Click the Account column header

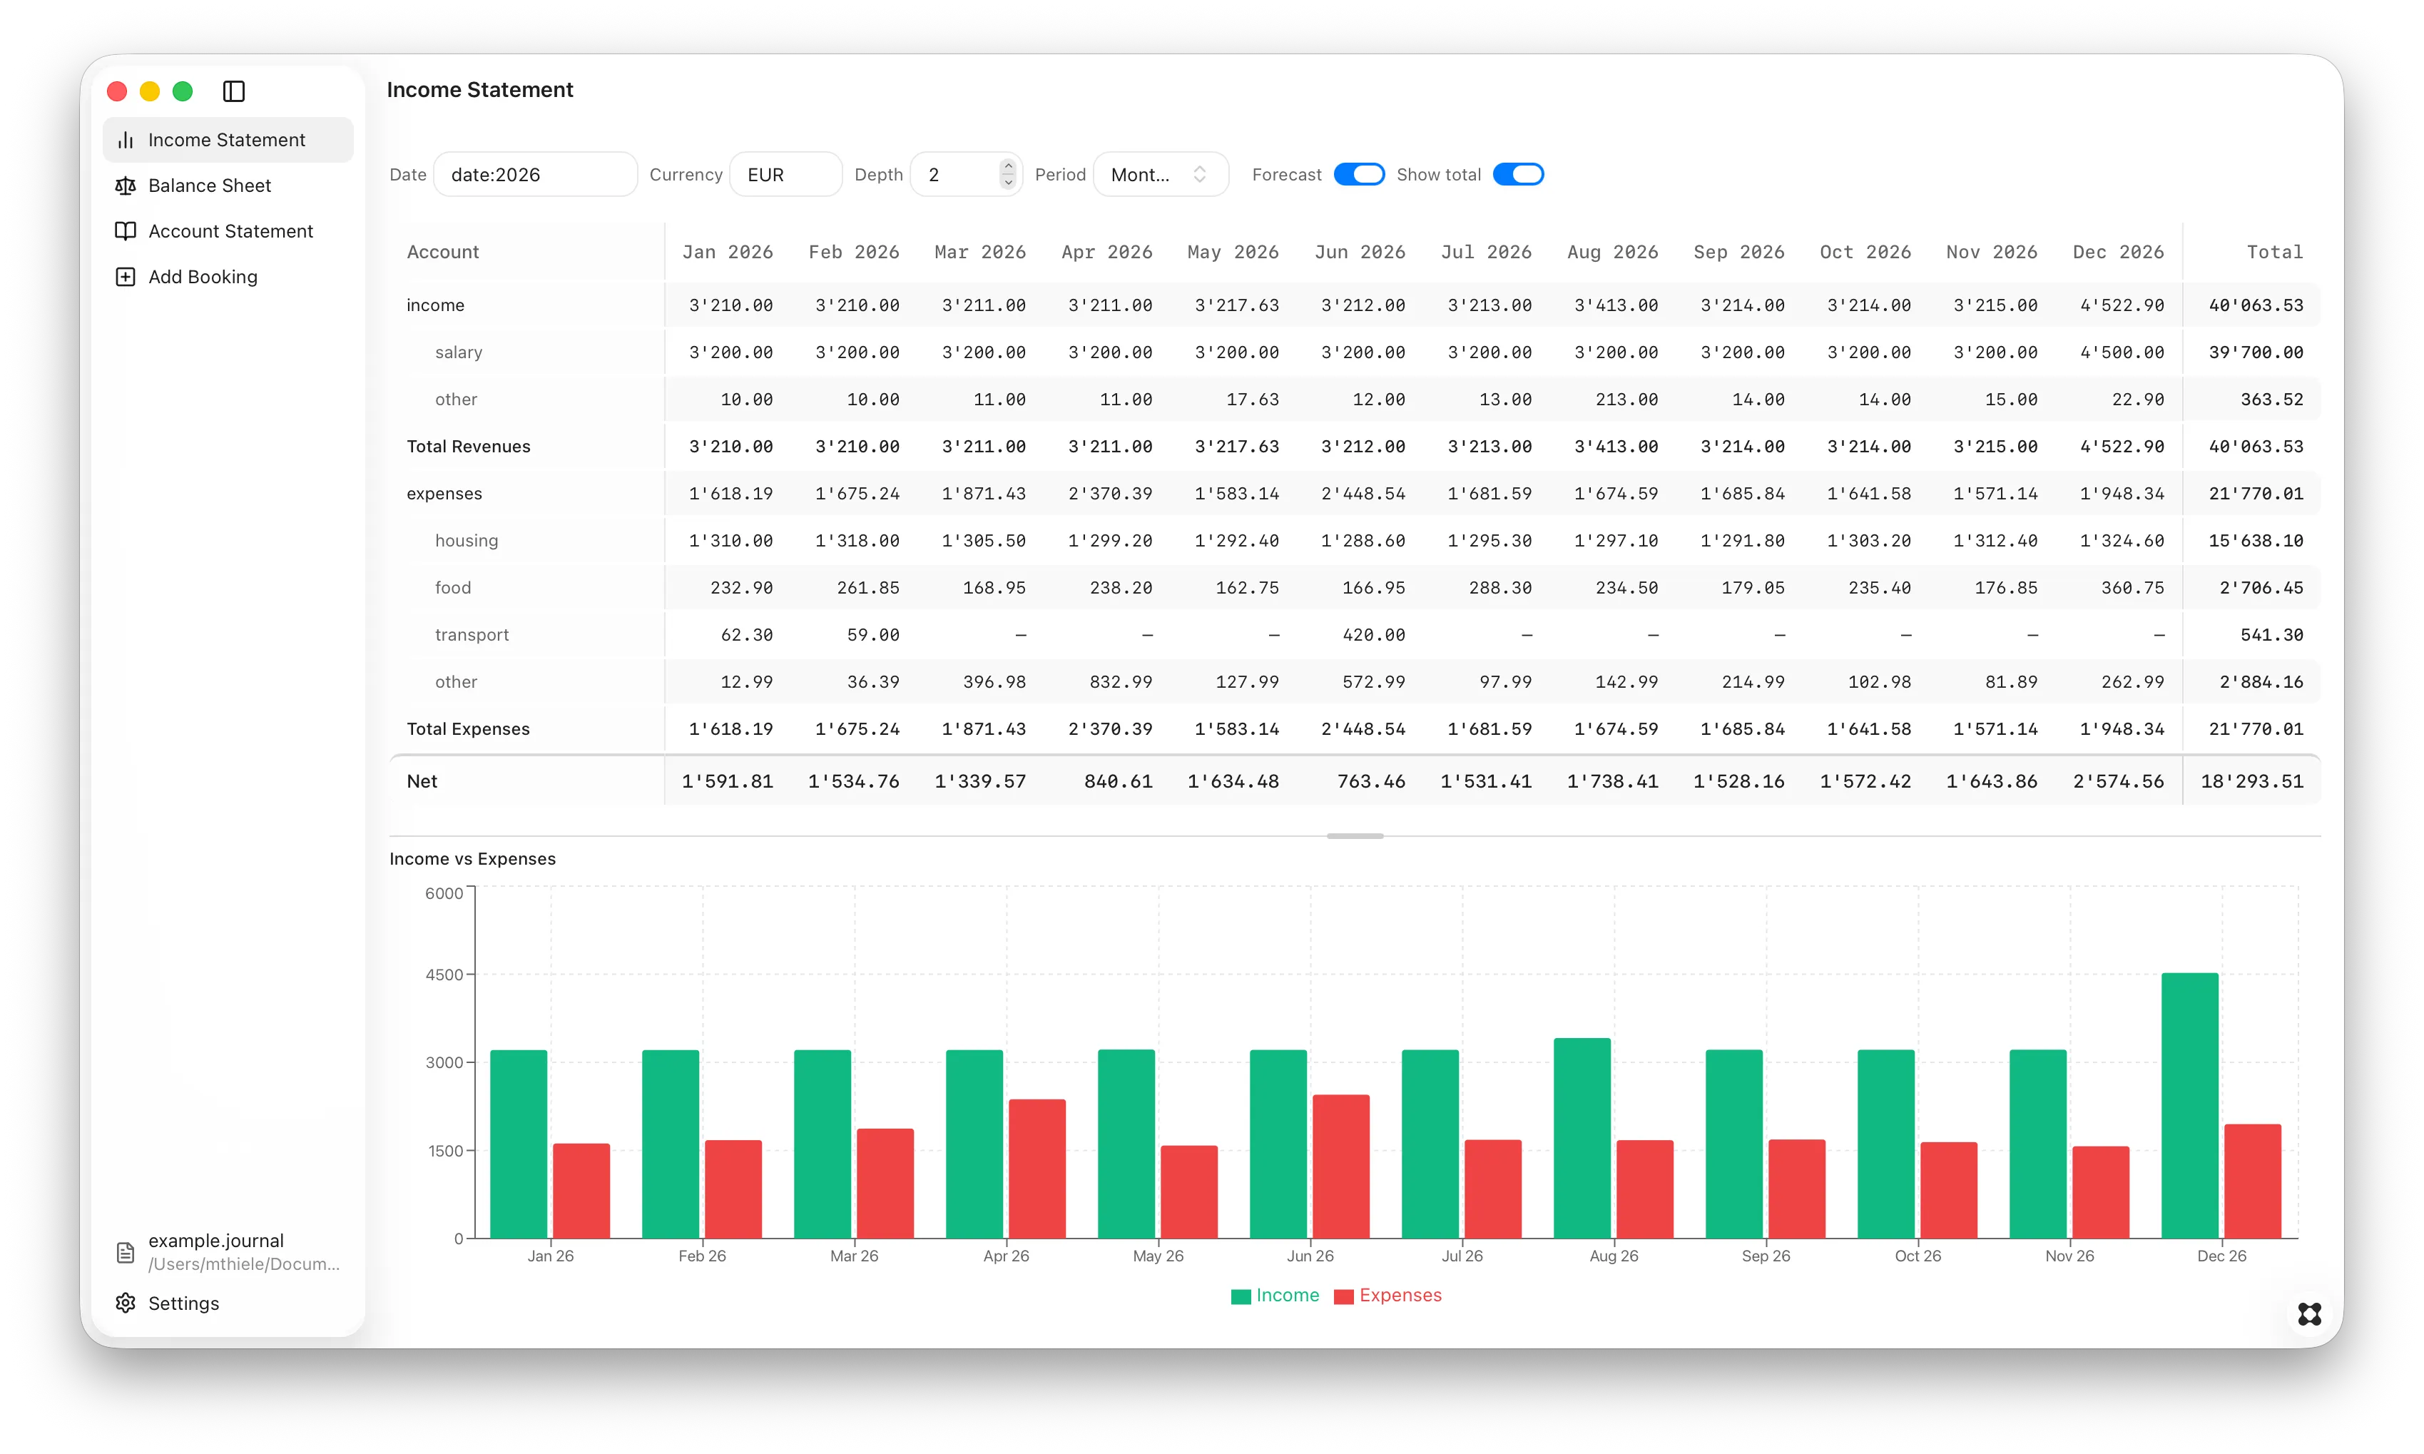443,252
